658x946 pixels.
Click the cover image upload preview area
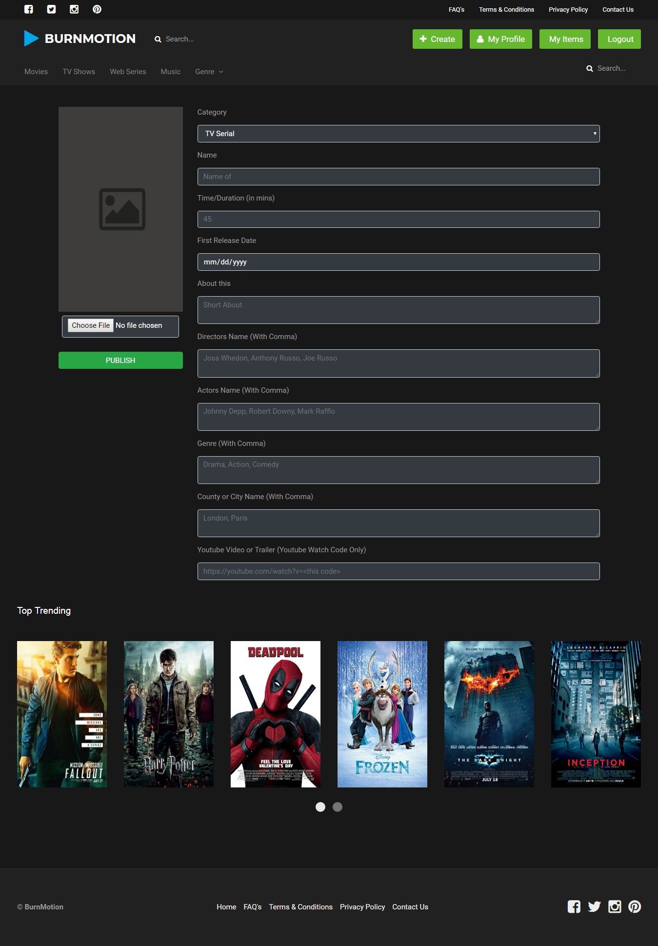[120, 209]
